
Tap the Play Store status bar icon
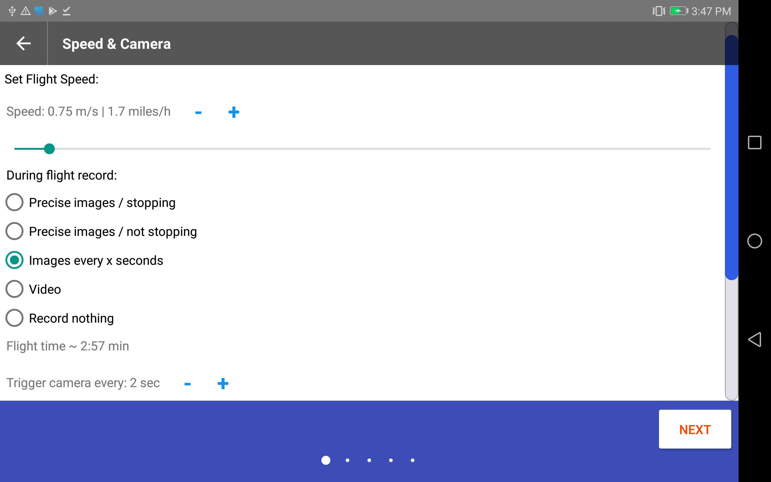coord(53,11)
